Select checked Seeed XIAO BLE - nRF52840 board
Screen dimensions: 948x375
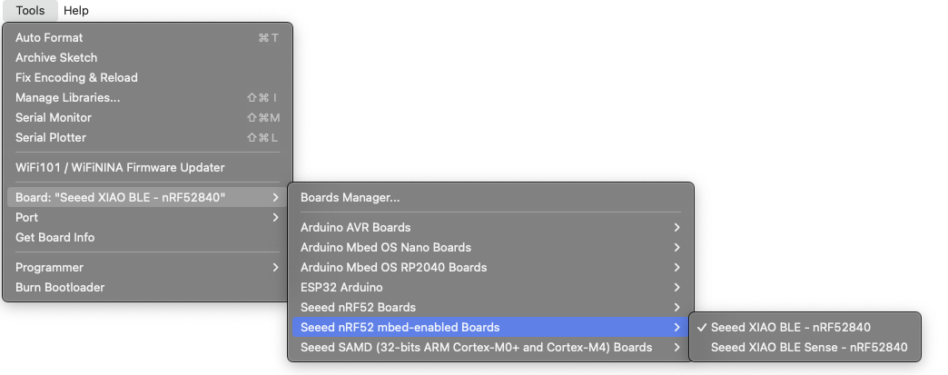(x=805, y=327)
